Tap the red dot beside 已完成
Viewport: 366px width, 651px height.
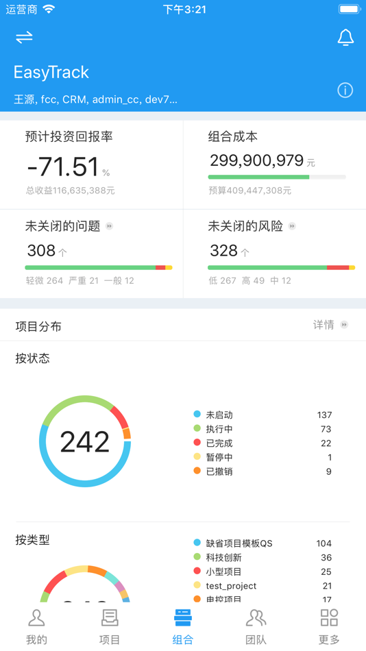tap(197, 443)
